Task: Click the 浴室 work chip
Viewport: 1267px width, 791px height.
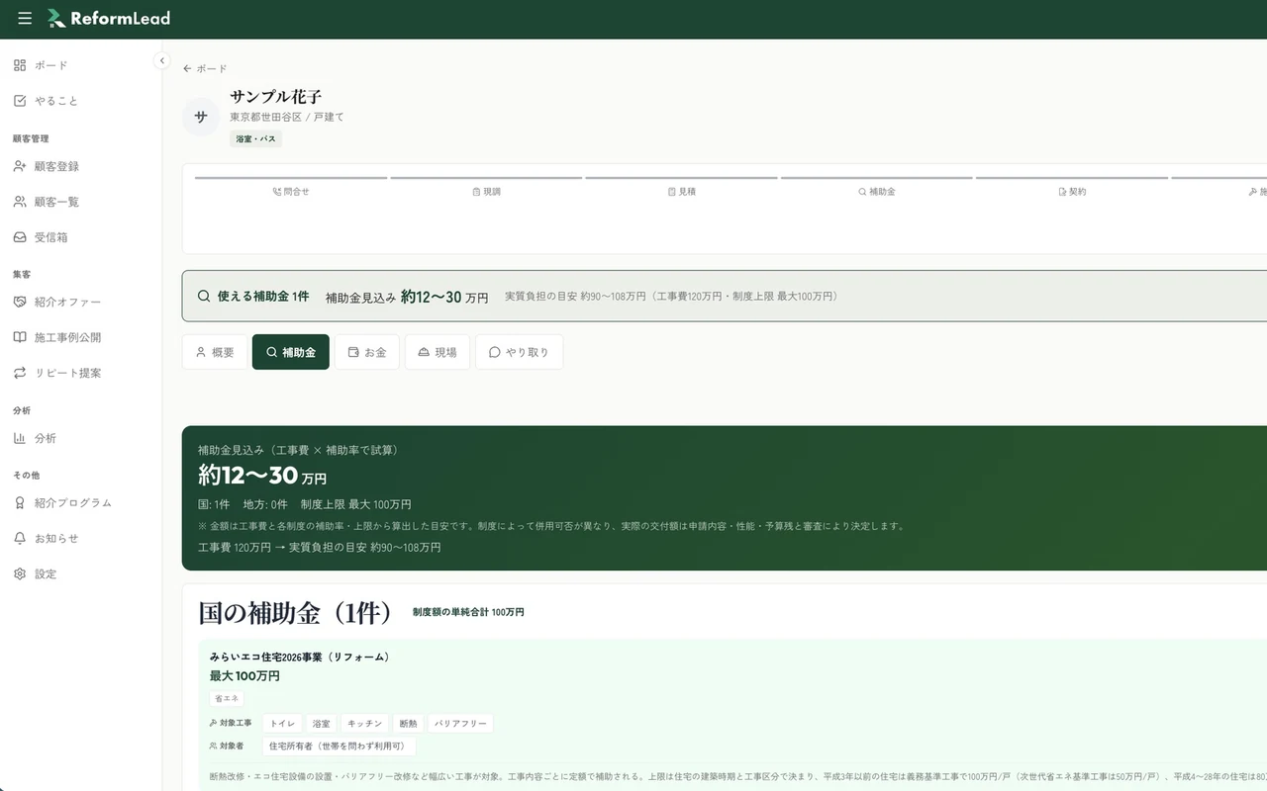Action: pyautogui.click(x=321, y=724)
